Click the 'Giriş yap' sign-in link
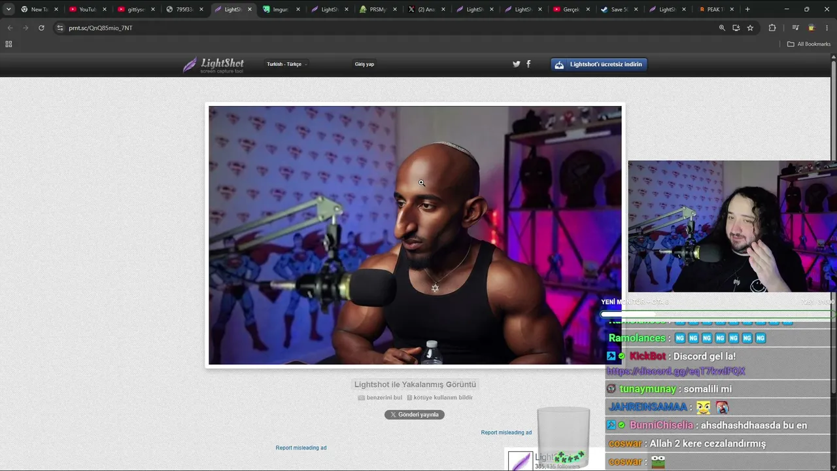837x471 pixels. click(365, 64)
